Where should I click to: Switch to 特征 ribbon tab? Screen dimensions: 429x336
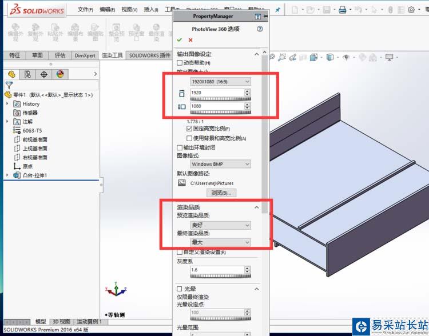click(14, 55)
